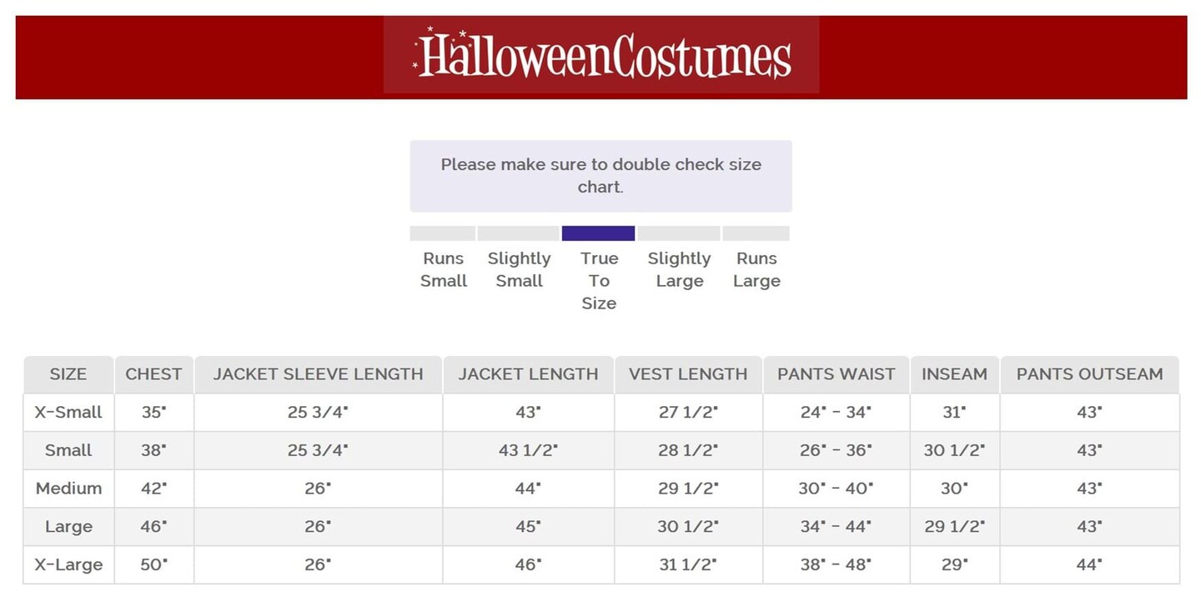The image size is (1201, 607).
Task: Click the Medium size row label
Action: point(68,488)
